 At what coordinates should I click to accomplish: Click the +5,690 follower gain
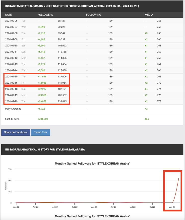pos(41,46)
